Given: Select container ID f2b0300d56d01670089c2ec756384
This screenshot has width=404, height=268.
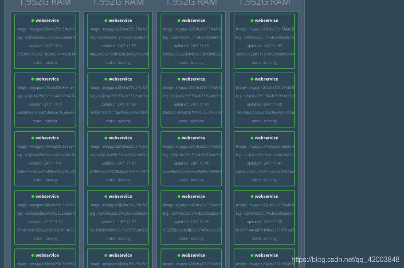Looking at the screenshot, I should coord(192,113).
